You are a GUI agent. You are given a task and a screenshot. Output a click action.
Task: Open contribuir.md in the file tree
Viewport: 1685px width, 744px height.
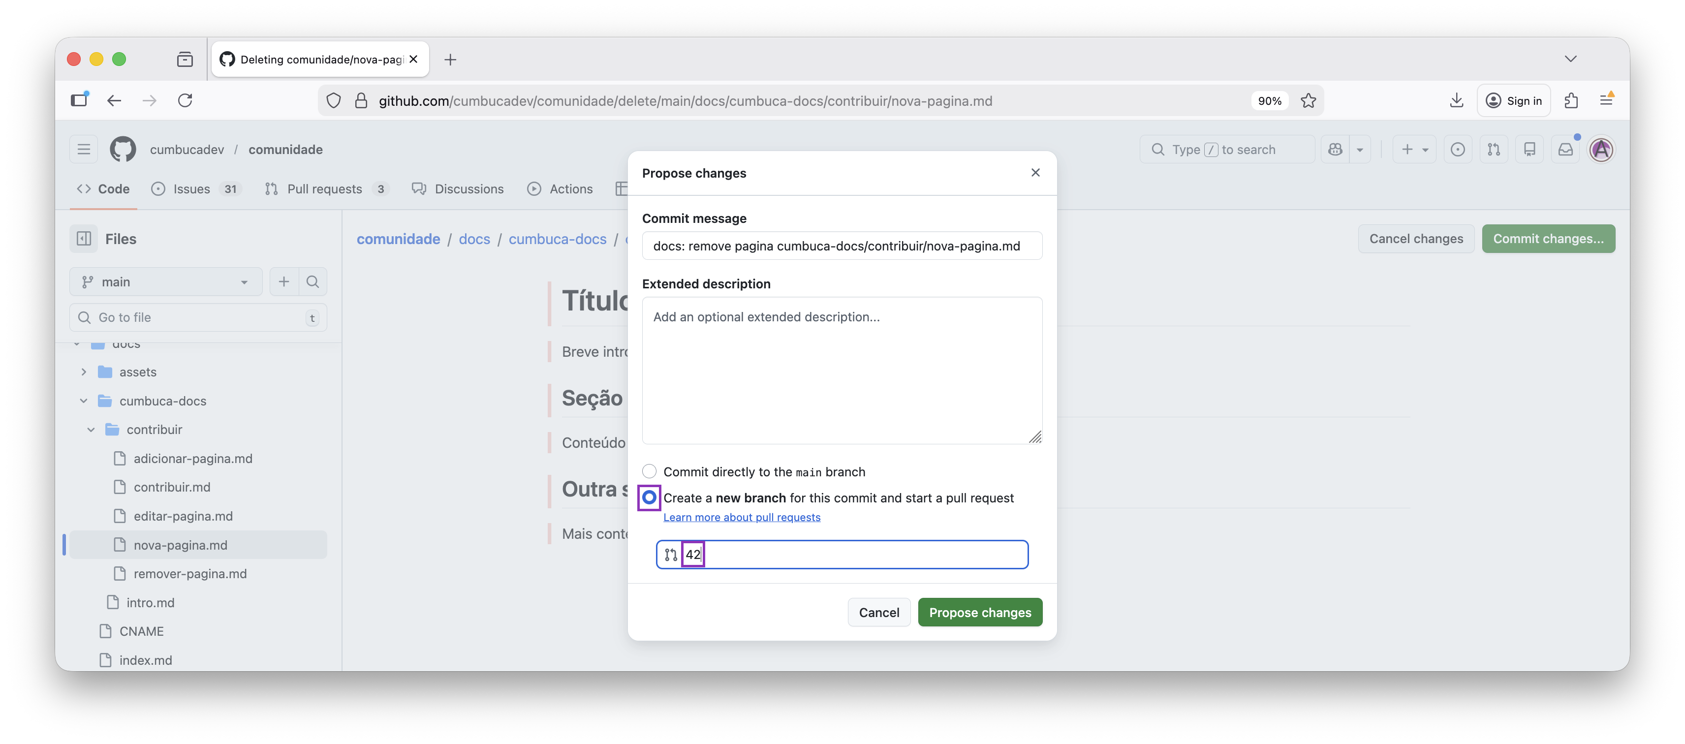click(x=171, y=488)
